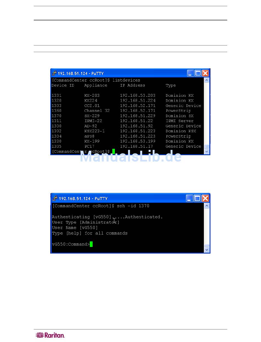Click the 'IP Address' column header
Viewport: 261px width, 342px height.
click(132, 85)
